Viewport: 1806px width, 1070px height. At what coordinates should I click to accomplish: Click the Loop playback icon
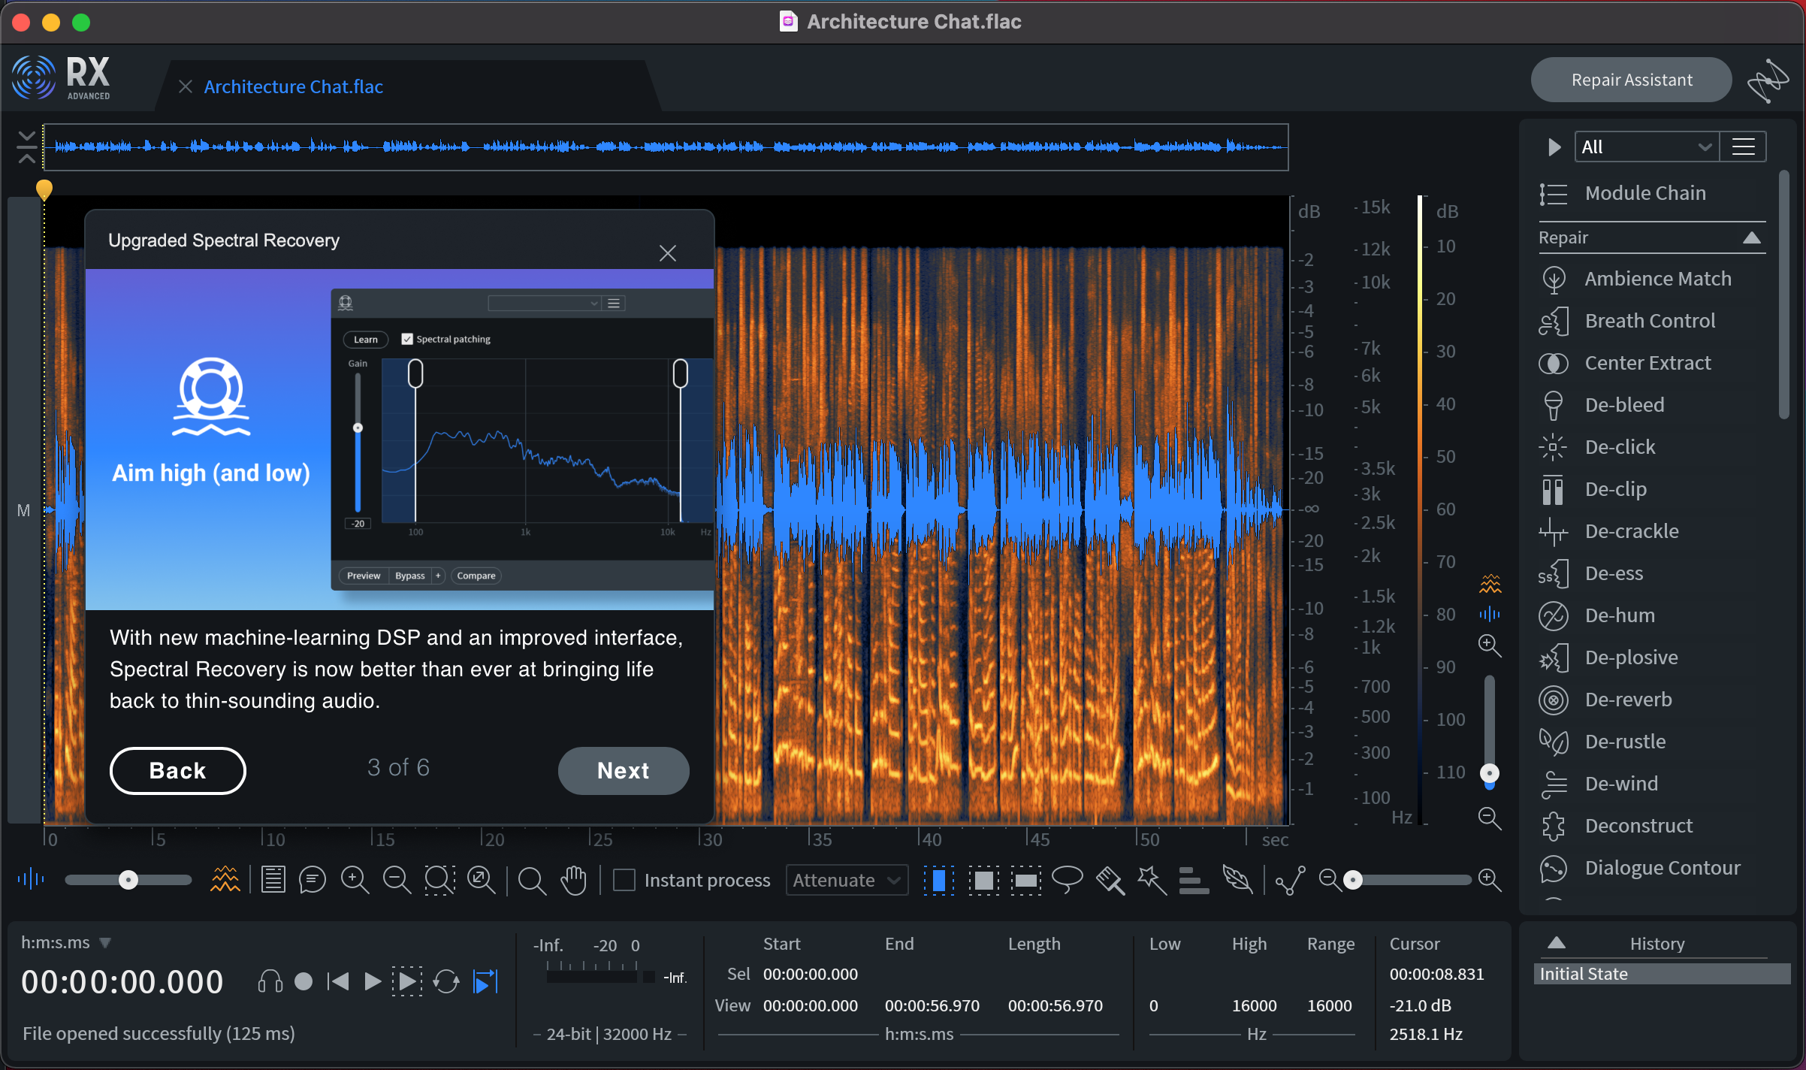[446, 981]
